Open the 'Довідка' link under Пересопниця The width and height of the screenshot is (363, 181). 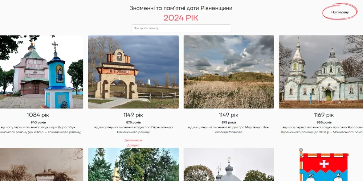133,145
